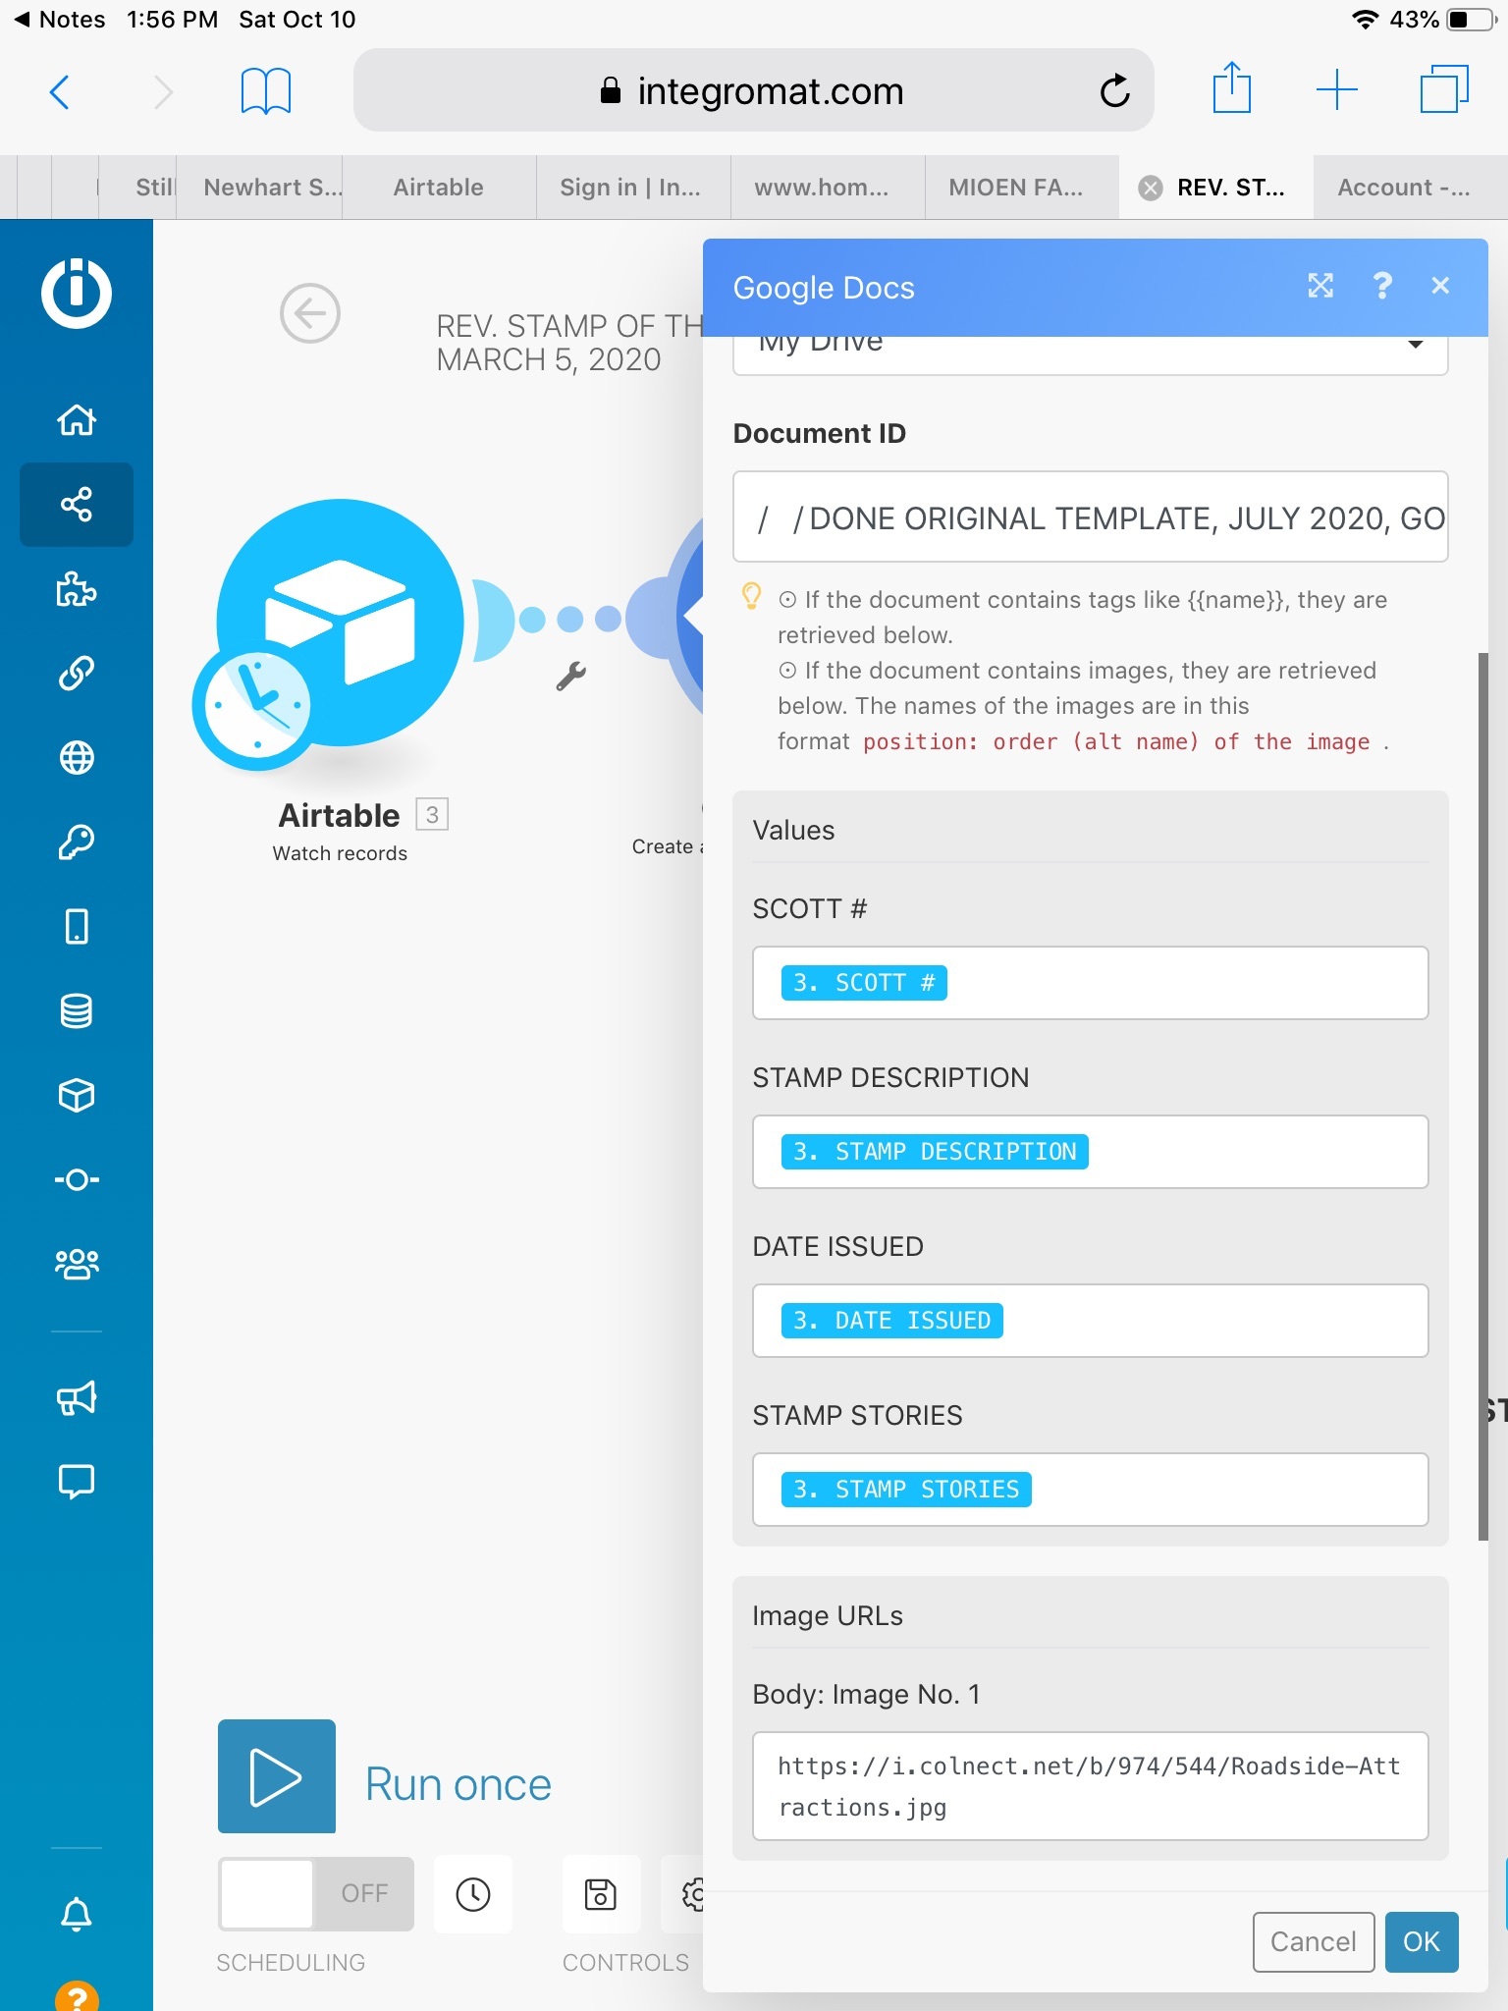Viewport: 1508px width, 2011px height.
Task: Click the Body Image No. 1 URL field
Action: pos(1091,1786)
